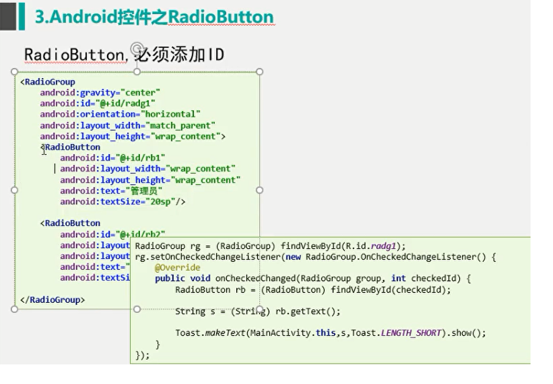
Task: Click the layout_height="wrap_content" line under rb1
Action: [150, 180]
